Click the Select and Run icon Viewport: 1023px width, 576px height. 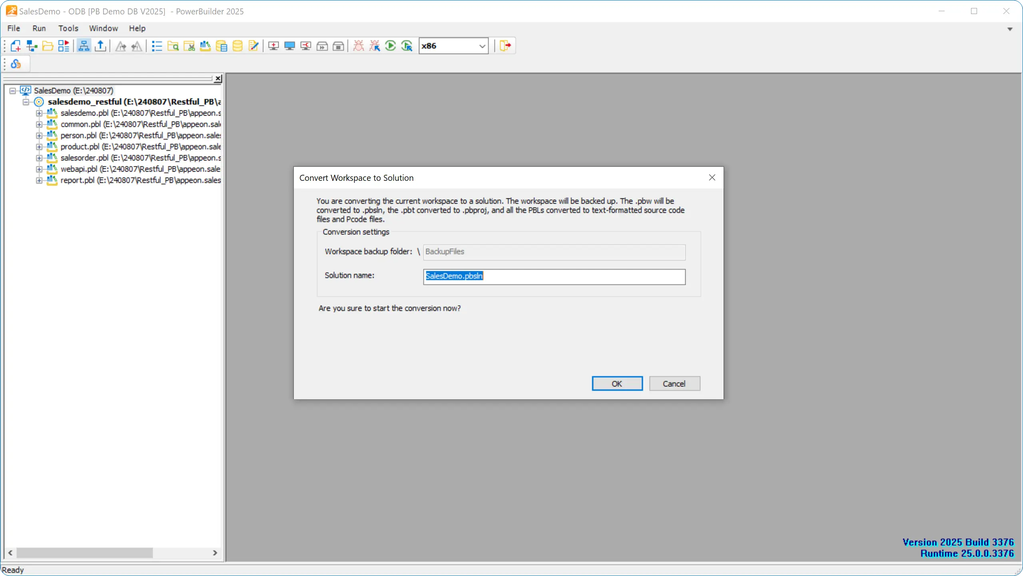pyautogui.click(x=407, y=46)
